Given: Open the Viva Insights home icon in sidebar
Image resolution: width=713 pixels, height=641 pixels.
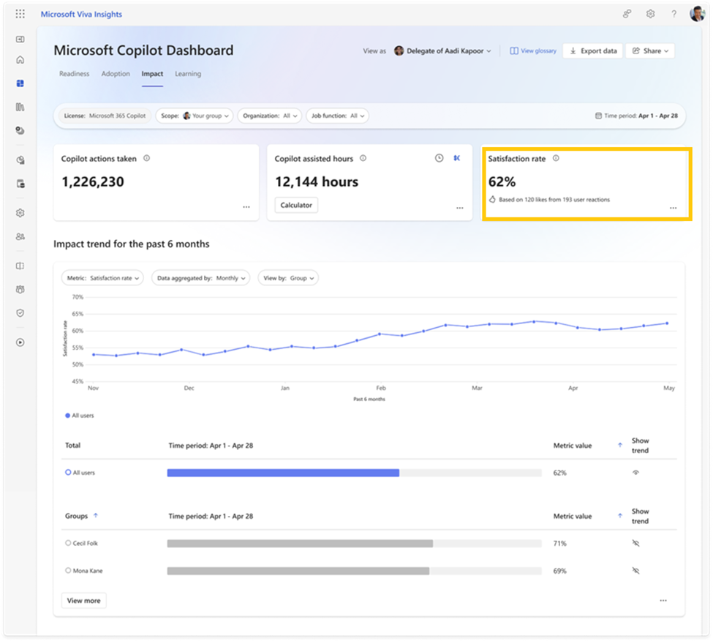Looking at the screenshot, I should (x=20, y=59).
